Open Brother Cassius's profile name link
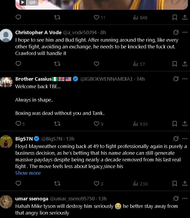Image resolution: width=190 pixels, height=218 pixels. coord(33,79)
